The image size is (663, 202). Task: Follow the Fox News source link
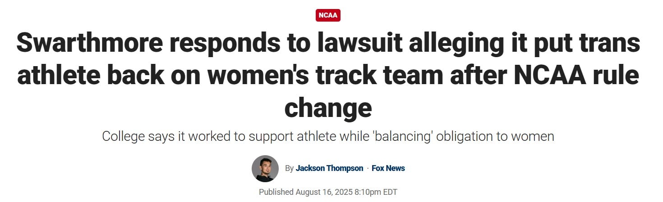click(x=388, y=168)
